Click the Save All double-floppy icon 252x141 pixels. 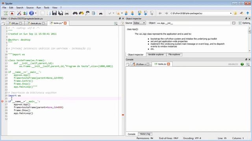[61, 13]
